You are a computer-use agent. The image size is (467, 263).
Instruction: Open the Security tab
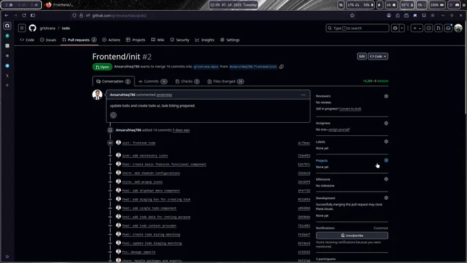(x=180, y=40)
